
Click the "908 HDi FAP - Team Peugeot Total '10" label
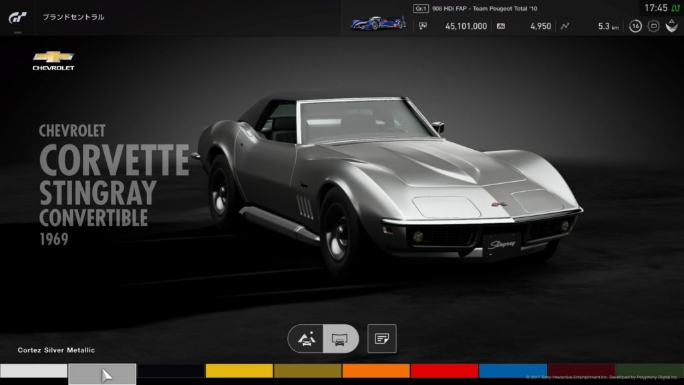pos(485,8)
